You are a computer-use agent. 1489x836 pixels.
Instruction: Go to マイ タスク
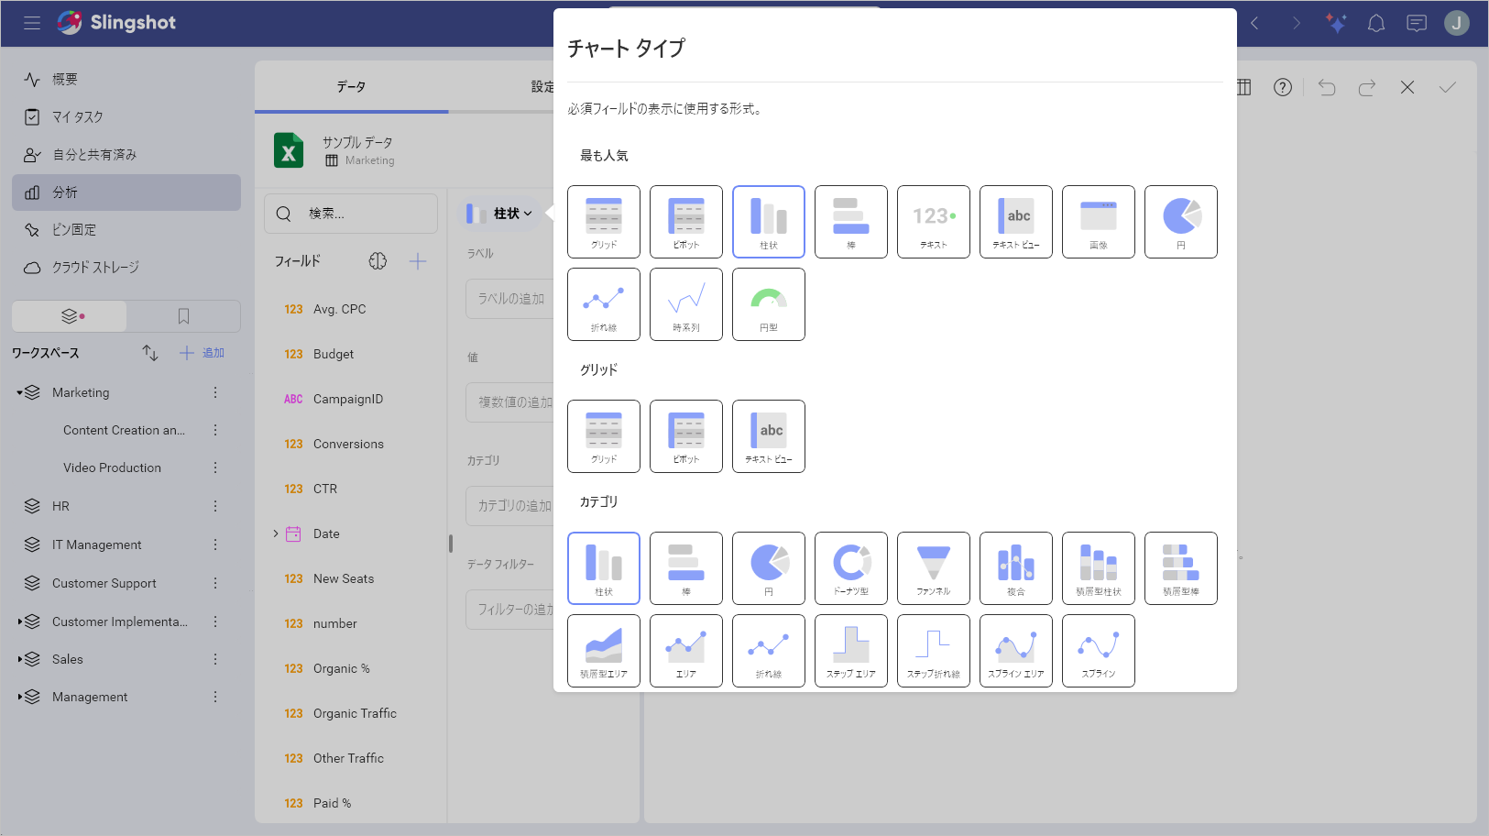click(126, 117)
